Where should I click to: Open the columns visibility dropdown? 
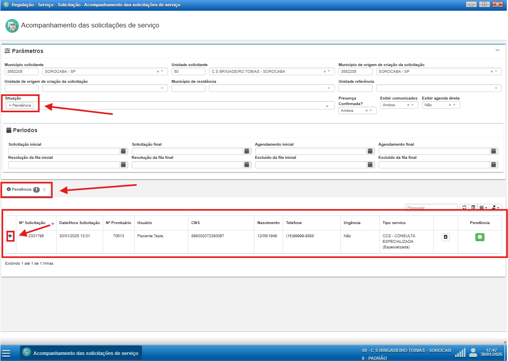click(483, 207)
